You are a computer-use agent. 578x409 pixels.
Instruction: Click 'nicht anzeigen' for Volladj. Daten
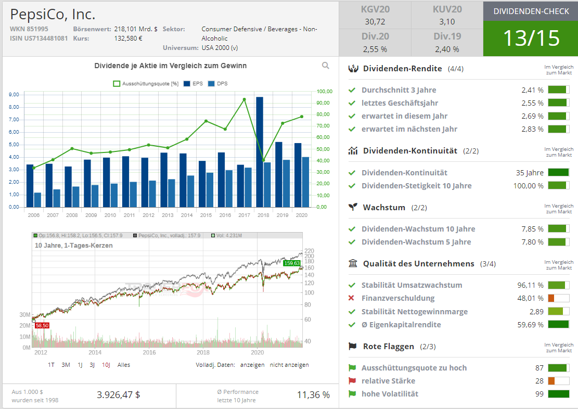(289, 365)
